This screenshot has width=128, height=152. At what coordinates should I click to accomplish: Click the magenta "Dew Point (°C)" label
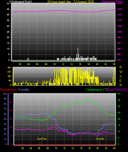[117, 90]
